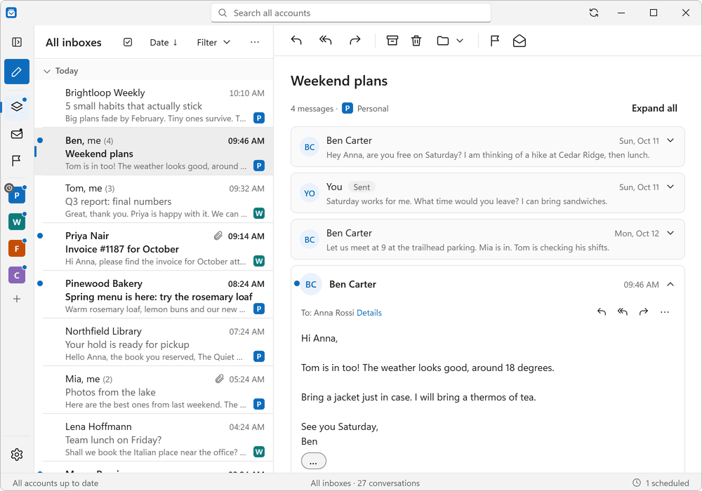Show unread mail via the envelope icon
This screenshot has height=491, width=702.
(17, 134)
